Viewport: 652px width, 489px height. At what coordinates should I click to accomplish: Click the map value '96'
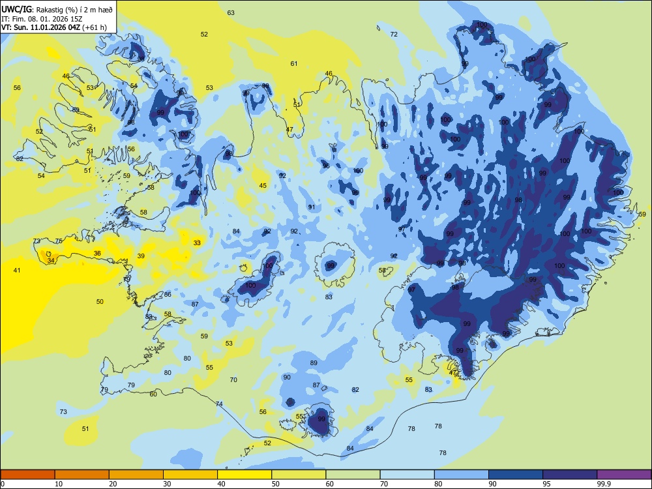326,166
